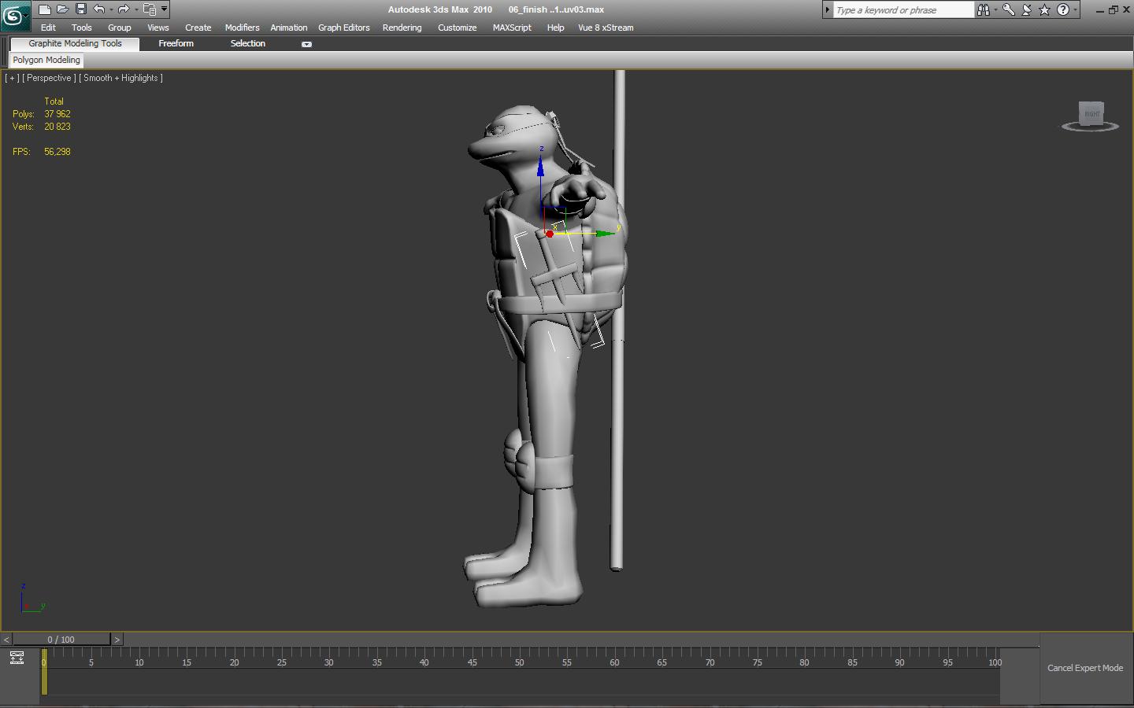
Task: Open the binoculars search options dropdown arrow
Action: point(995,9)
